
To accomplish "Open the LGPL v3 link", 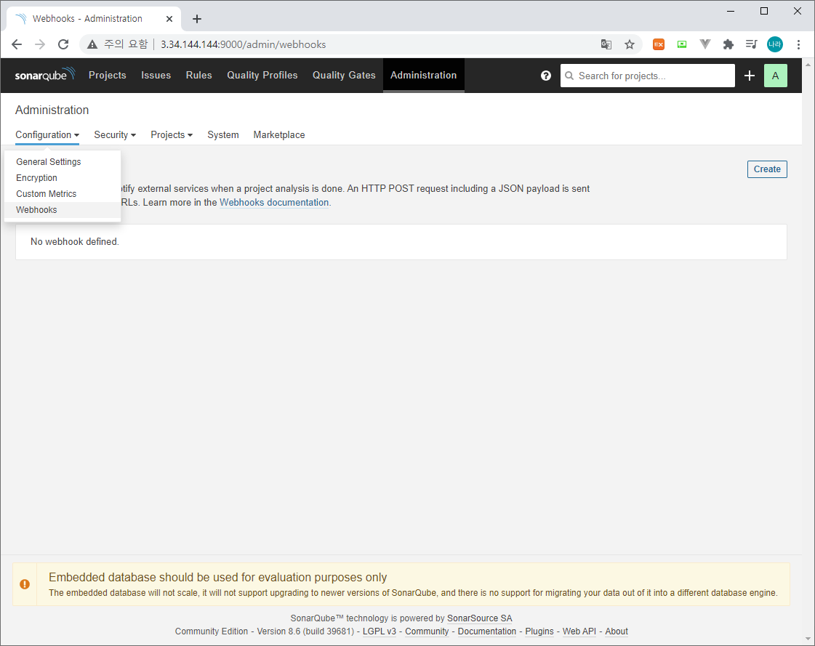I will pos(380,631).
